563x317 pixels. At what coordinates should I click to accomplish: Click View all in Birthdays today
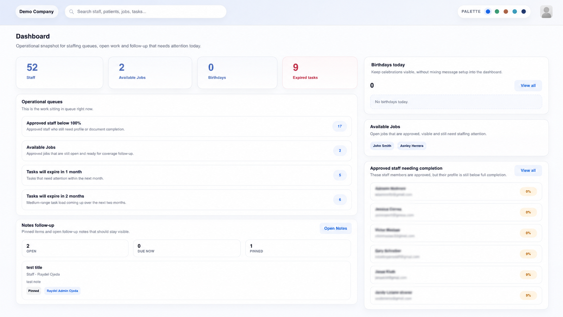528,86
